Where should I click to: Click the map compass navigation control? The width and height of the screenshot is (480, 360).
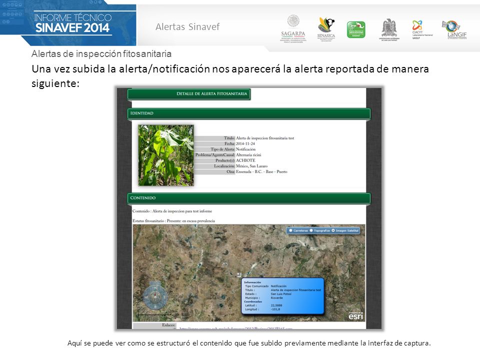point(155,295)
